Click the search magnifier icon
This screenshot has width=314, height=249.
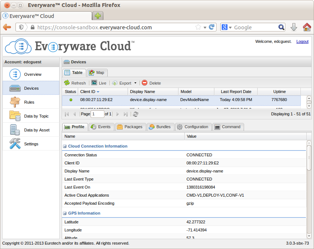(281, 27)
